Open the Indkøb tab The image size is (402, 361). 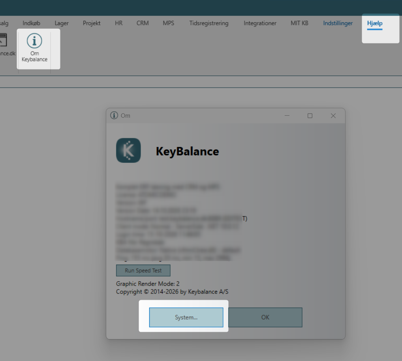[x=31, y=23]
